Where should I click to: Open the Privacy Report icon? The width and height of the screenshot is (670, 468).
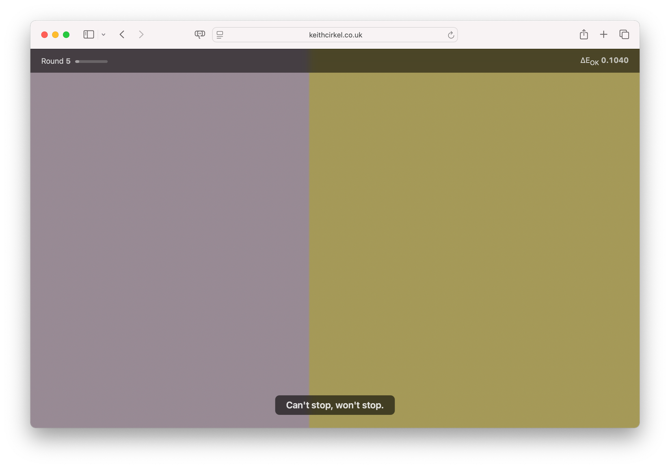[x=200, y=35]
